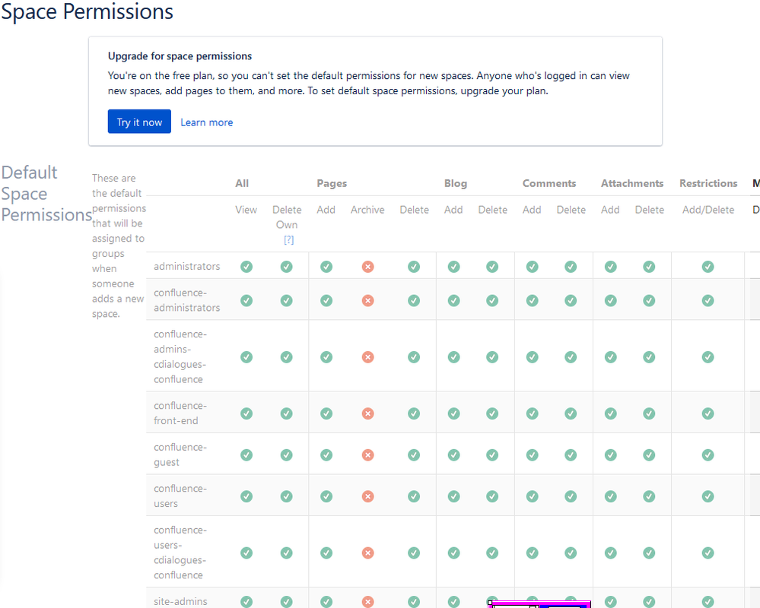
Task: Click the Upgrade for space permissions heading
Action: 180,56
